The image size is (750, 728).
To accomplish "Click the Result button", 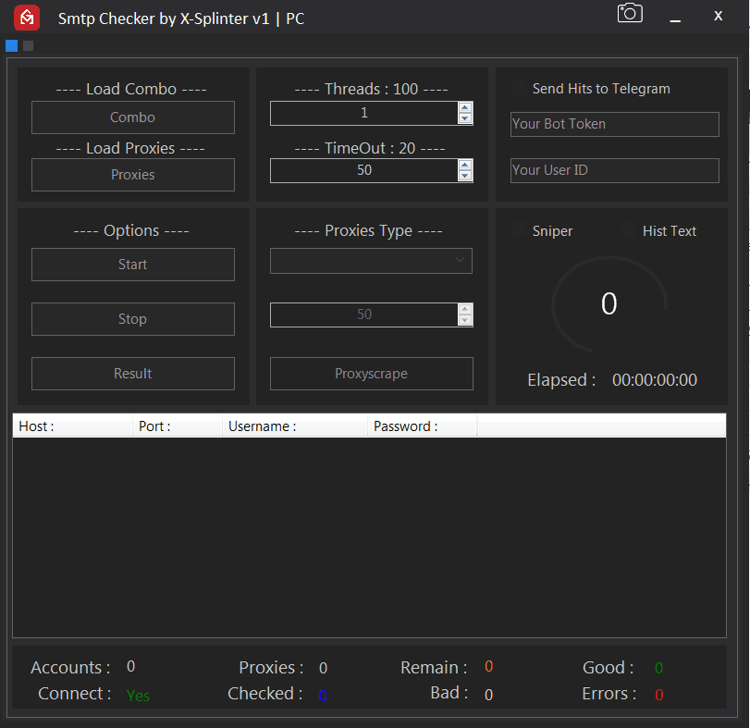I will [x=132, y=374].
